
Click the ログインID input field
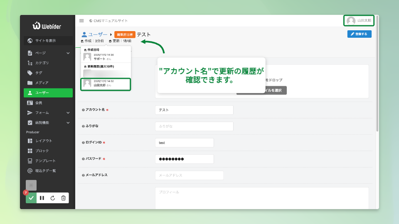tap(185, 143)
